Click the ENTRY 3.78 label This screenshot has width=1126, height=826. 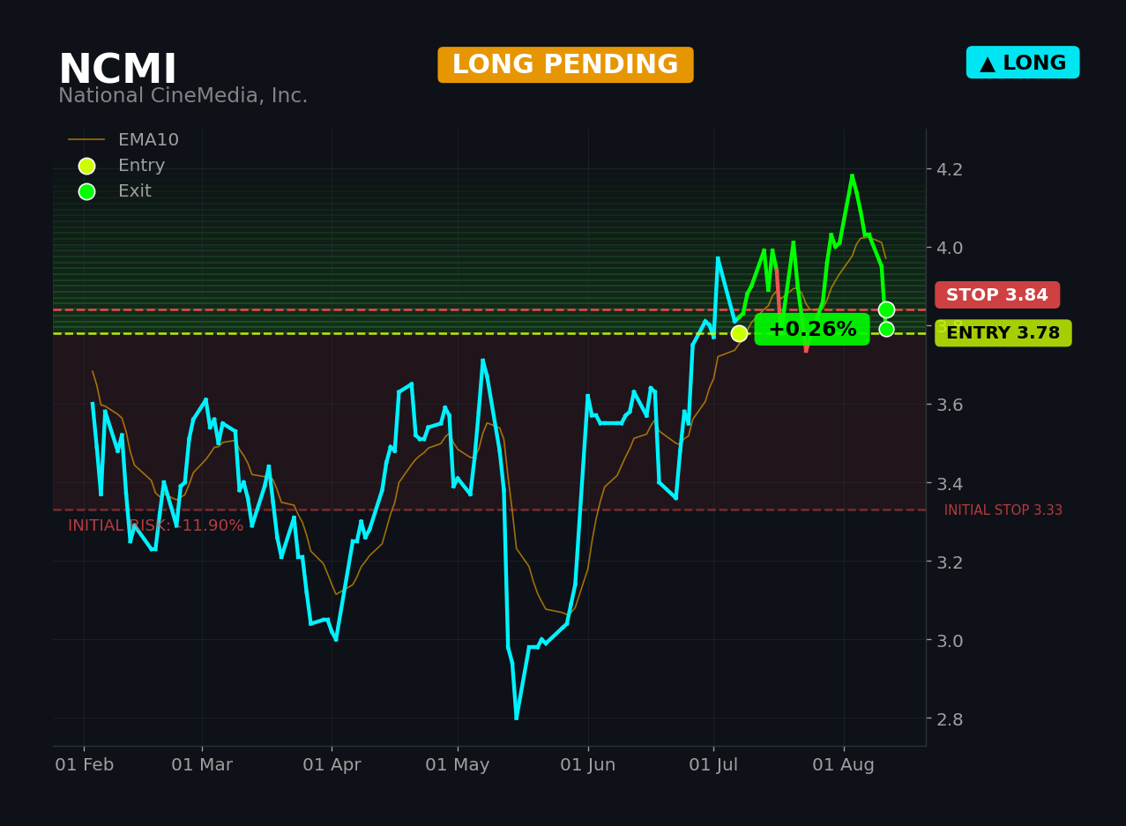tap(1003, 333)
